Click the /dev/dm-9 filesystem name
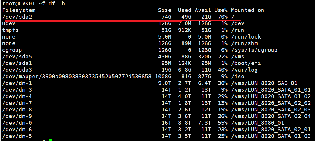This screenshot has width=315, height=141. tap(17, 116)
